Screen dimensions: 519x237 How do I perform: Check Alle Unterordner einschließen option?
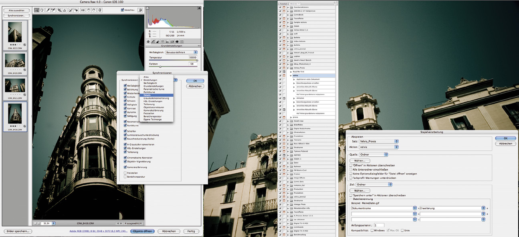pyautogui.click(x=349, y=170)
